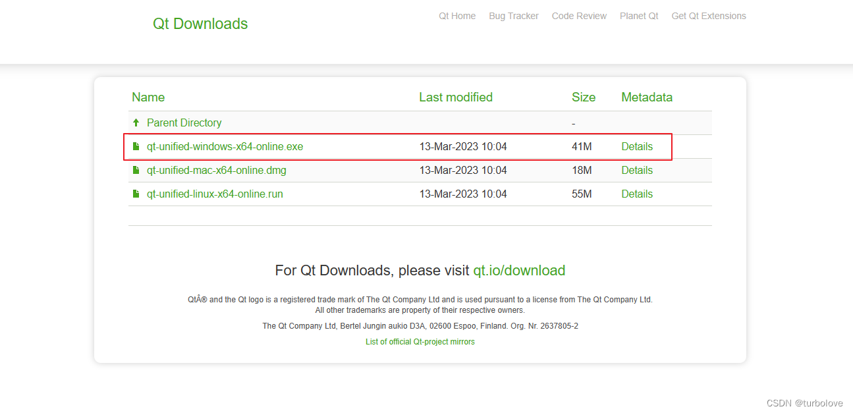Go to Qt Home in top navigation
The image size is (853, 413).
pos(457,16)
